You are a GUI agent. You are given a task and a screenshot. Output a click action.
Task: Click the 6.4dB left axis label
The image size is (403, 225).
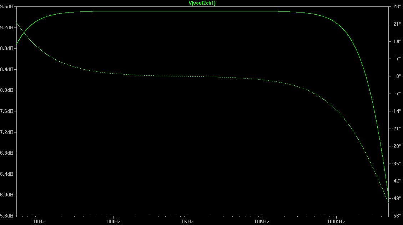7,174
